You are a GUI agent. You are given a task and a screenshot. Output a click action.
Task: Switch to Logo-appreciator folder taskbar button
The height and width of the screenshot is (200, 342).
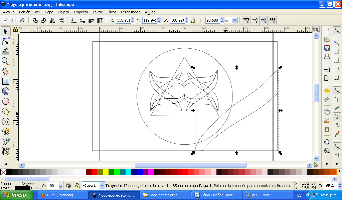(165, 195)
